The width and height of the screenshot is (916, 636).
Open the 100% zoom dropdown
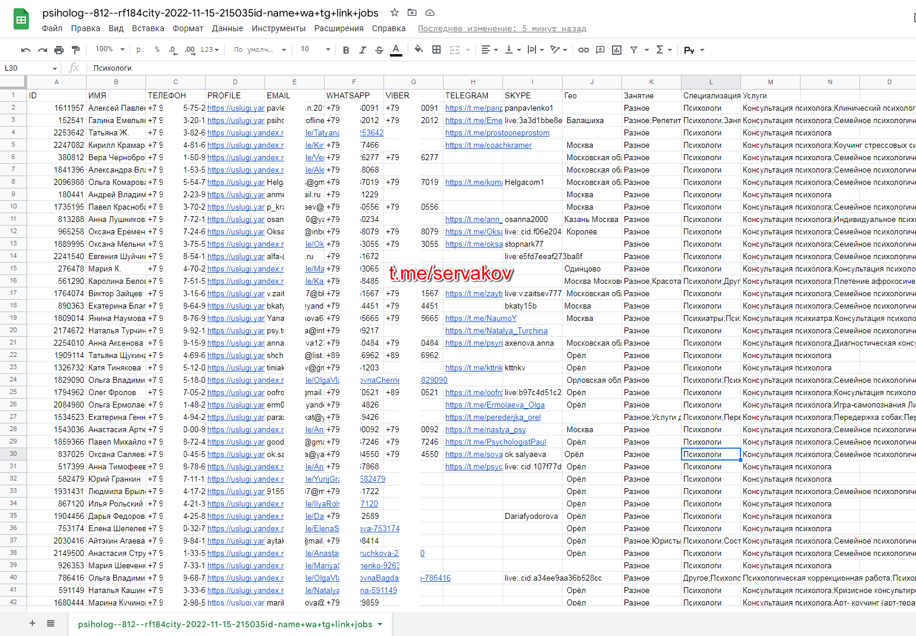[x=110, y=49]
